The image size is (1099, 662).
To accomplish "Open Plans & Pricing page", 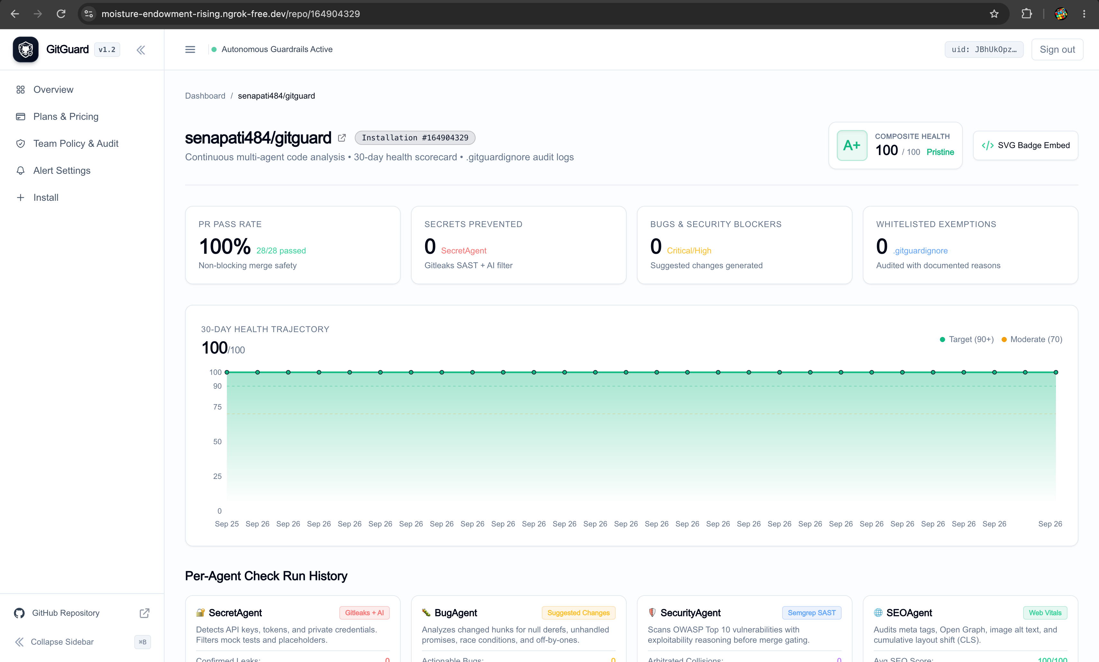I will (x=66, y=116).
